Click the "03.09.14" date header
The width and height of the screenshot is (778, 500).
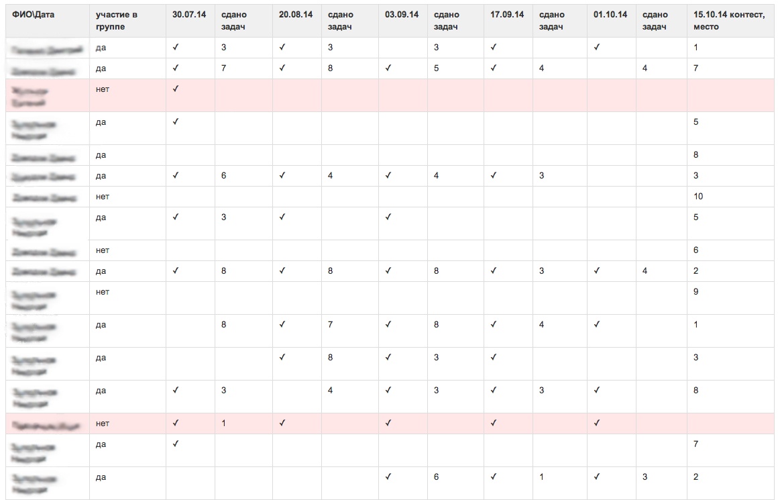pos(402,14)
